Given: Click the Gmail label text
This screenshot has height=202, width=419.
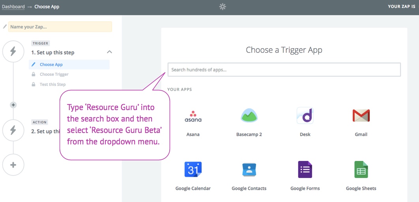Looking at the screenshot, I should tap(361, 135).
